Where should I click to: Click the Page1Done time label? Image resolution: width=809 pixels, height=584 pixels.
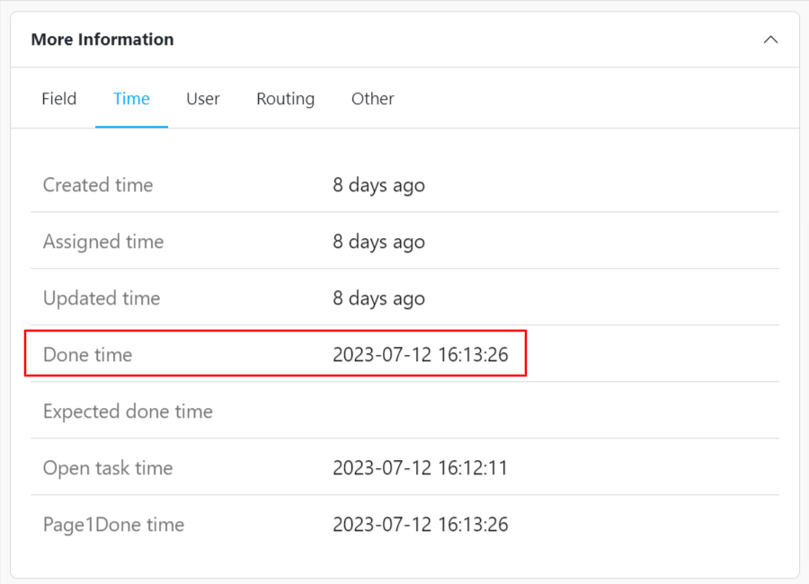(x=113, y=525)
